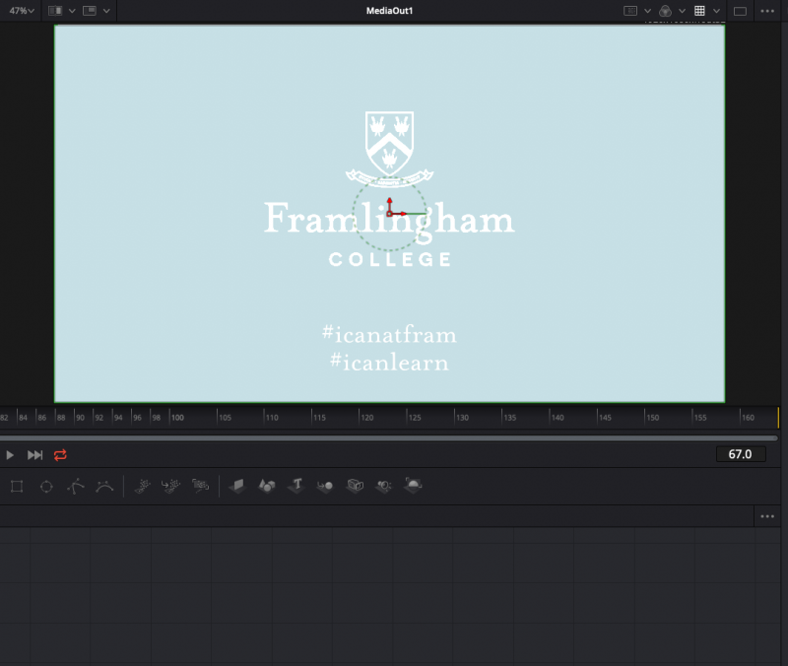788x666 pixels.
Task: Jump to the last frame
Action: (x=34, y=454)
